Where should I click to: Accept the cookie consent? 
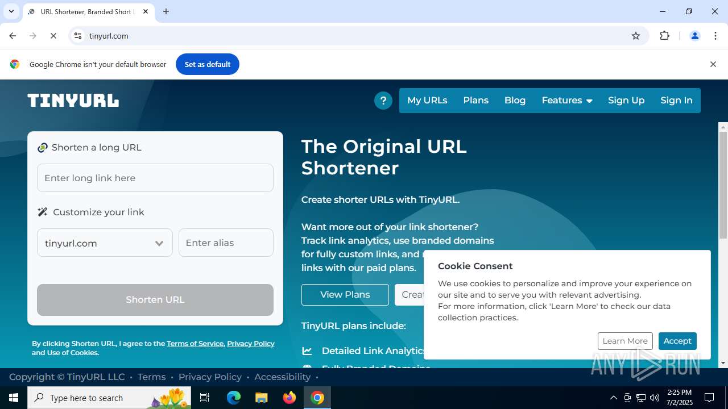pyautogui.click(x=677, y=341)
